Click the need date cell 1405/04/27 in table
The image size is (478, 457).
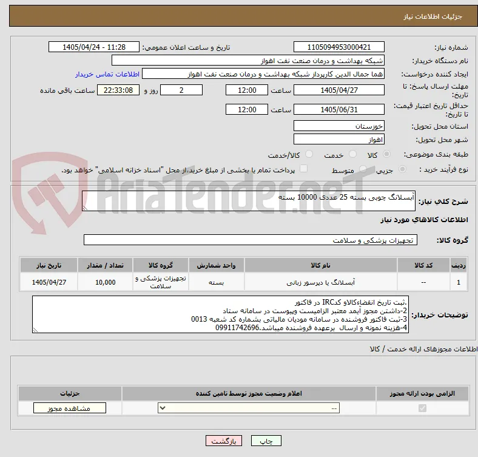point(49,282)
